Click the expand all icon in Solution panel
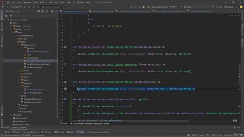 click(43, 11)
